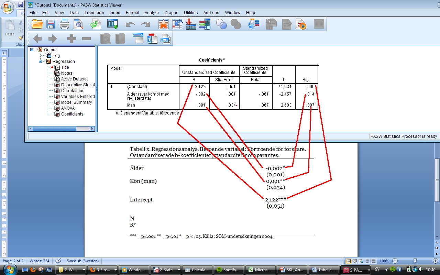Click the Open folder icon in the toolbar
This screenshot has width=440, height=275.
37,24
